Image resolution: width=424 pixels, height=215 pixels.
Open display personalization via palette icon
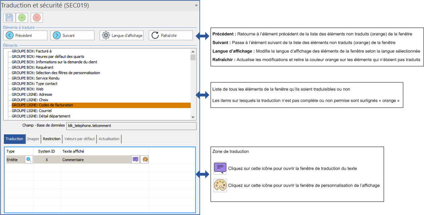144,159
